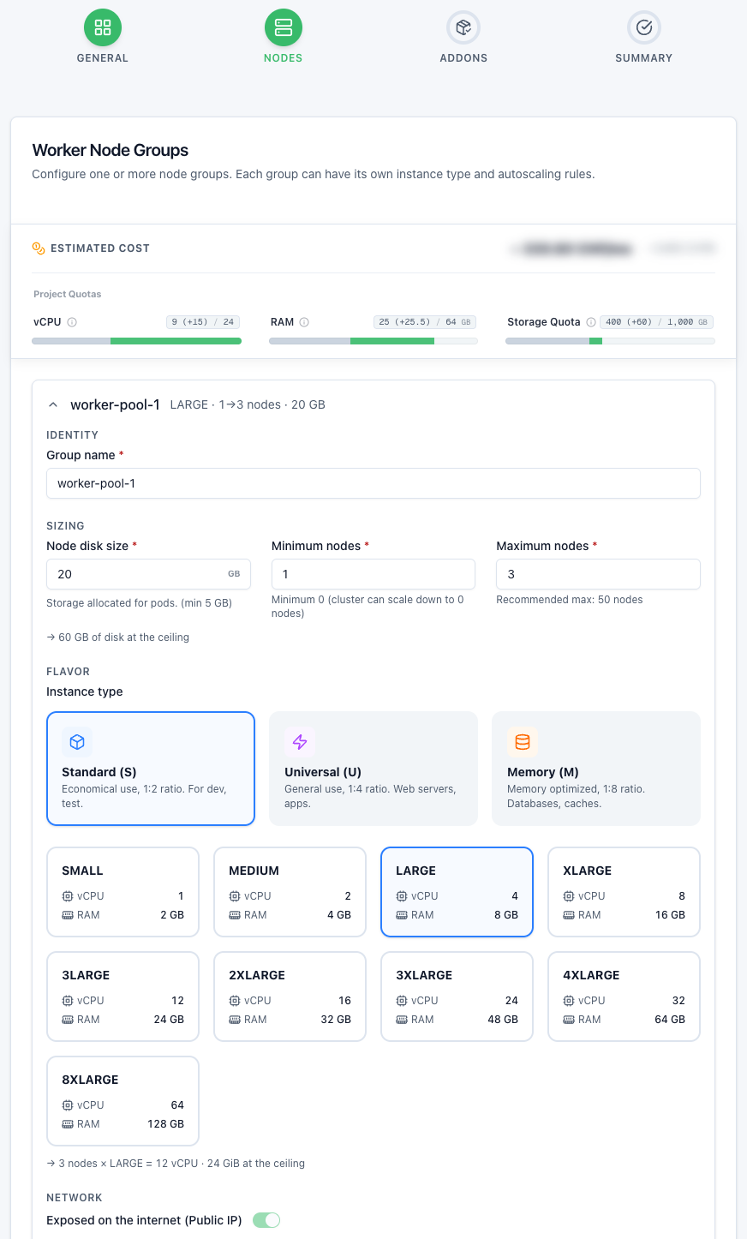The width and height of the screenshot is (747, 1239).
Task: Click the Standard (S) cube icon
Action: [x=77, y=742]
